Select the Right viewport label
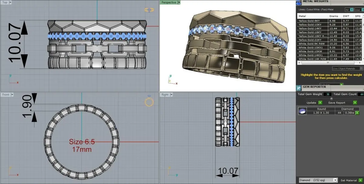The width and height of the screenshot is (364, 184). coord(165,95)
